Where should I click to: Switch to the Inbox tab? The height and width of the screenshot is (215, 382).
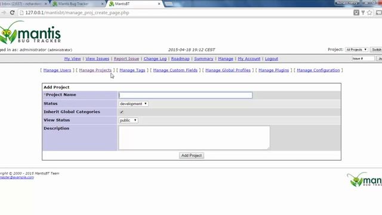coord(23,4)
